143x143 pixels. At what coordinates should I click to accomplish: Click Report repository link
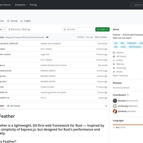click(x=120, y=75)
